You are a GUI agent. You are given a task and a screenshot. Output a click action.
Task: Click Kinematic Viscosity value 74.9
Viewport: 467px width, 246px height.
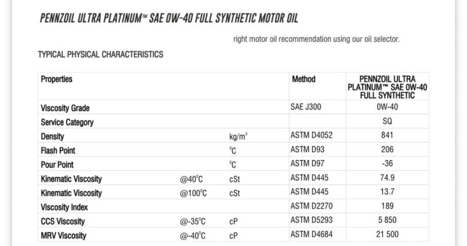pyautogui.click(x=387, y=178)
